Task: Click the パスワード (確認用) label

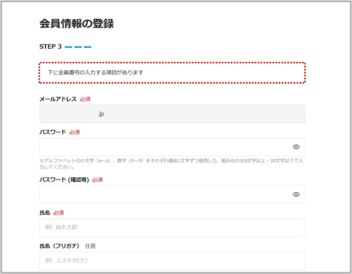Action: [x=64, y=180]
